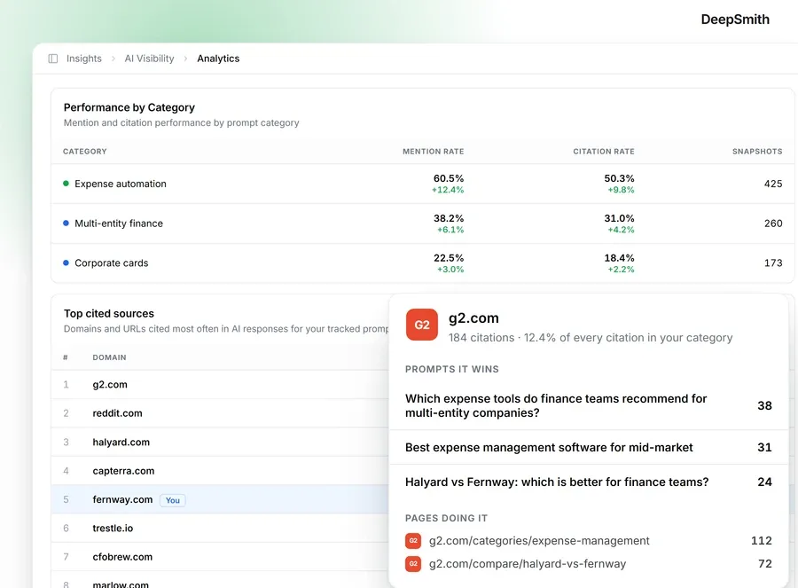This screenshot has height=588, width=798.
Task: Select the 173 snapshots value
Action: pos(773,263)
